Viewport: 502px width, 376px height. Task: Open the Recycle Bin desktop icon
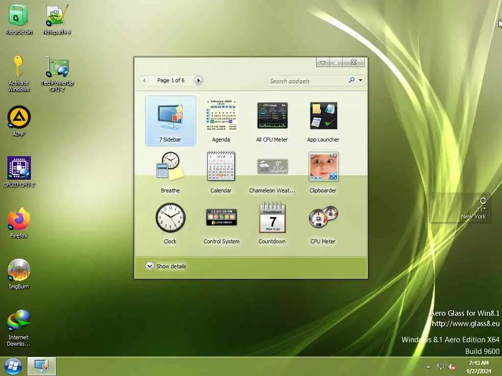click(19, 19)
